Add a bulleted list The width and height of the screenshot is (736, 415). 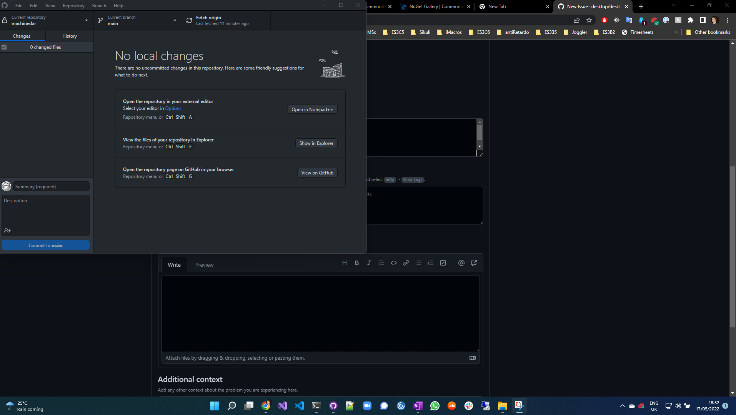418,263
